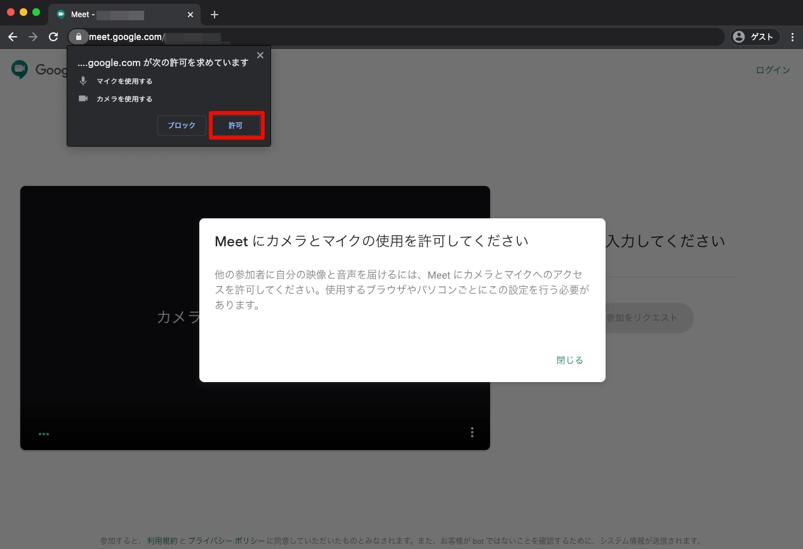The width and height of the screenshot is (803, 549).
Task: Go back using the back arrow
Action: pos(13,37)
